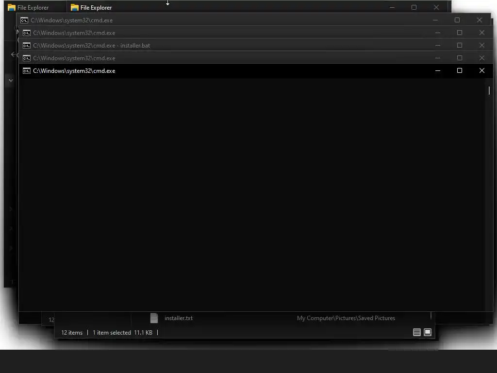Activate the inactive File Explorer window title
The height and width of the screenshot is (373, 497).
point(33,7)
